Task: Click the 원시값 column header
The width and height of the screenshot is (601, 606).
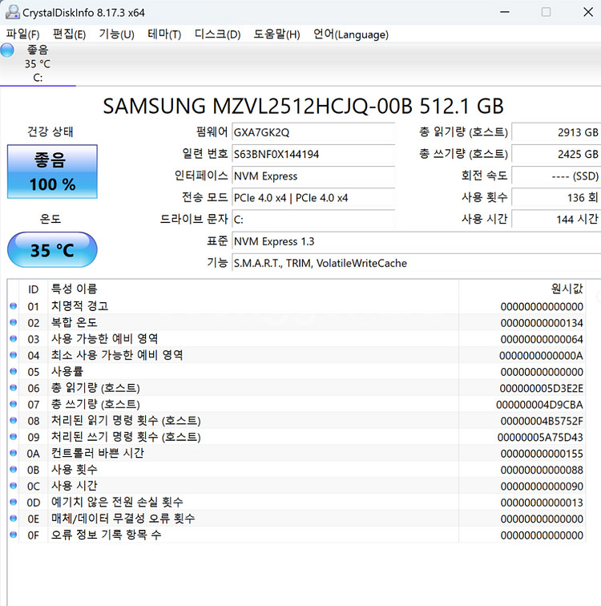Action: [x=522, y=289]
